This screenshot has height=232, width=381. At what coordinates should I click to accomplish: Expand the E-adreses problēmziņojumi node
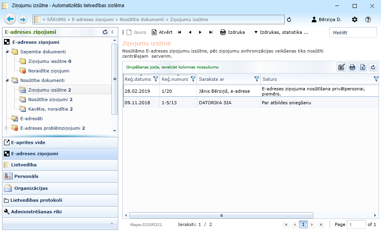coord(6,128)
